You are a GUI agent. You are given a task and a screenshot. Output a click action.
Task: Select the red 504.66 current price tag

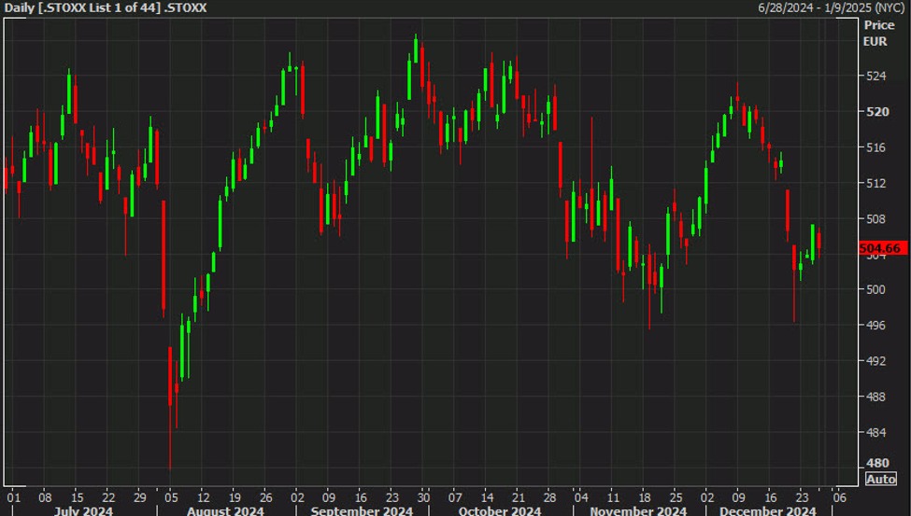point(879,248)
